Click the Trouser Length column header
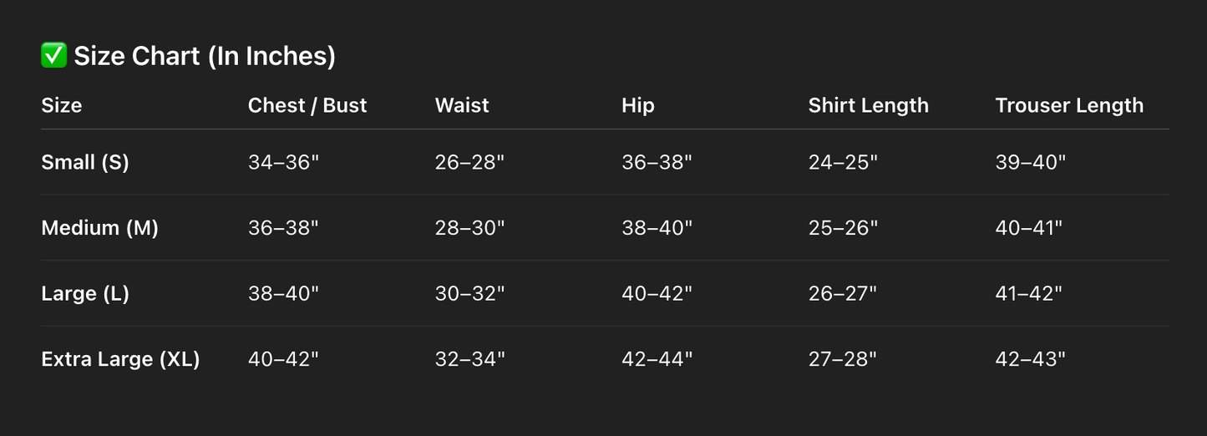Image resolution: width=1207 pixels, height=436 pixels. point(1069,105)
